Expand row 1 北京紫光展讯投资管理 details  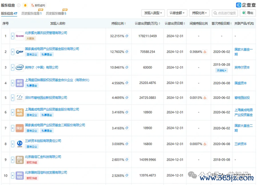coord(13,36)
